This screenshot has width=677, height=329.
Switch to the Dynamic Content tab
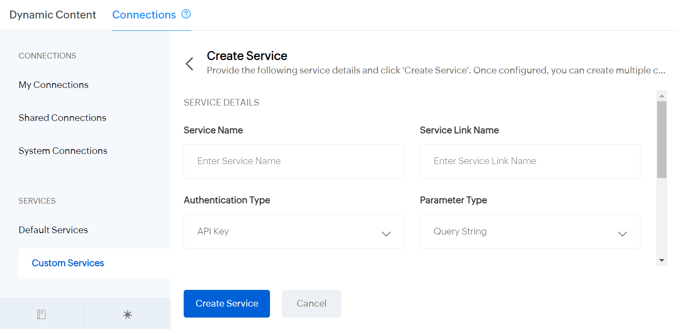tap(52, 15)
